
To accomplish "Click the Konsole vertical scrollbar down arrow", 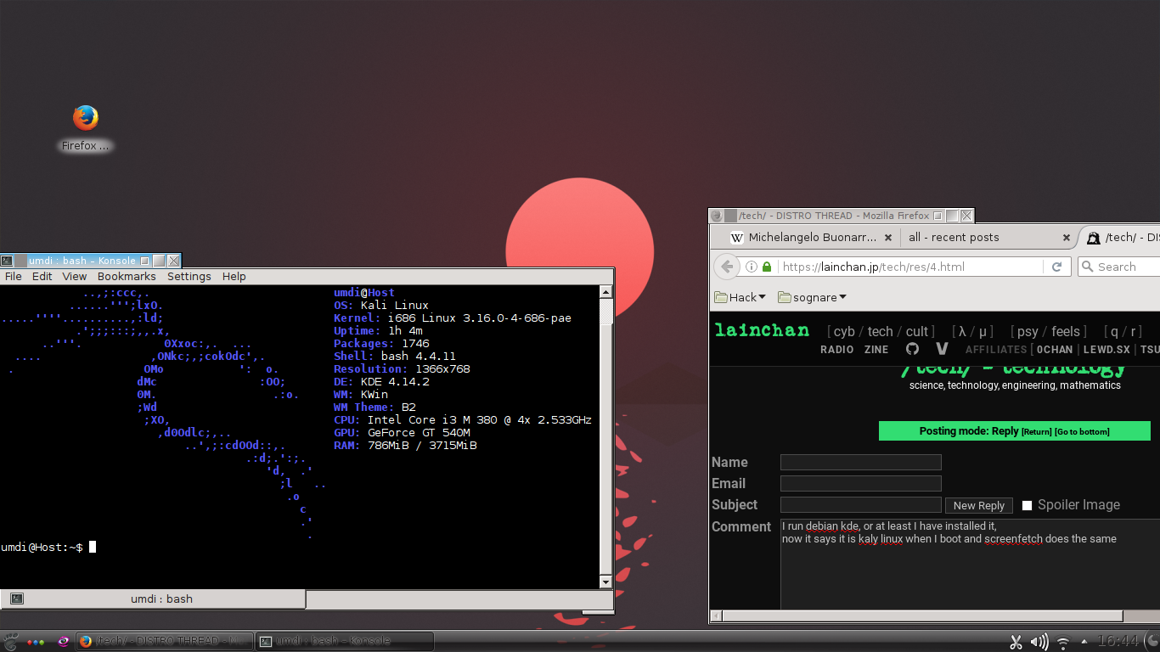I will [x=605, y=582].
